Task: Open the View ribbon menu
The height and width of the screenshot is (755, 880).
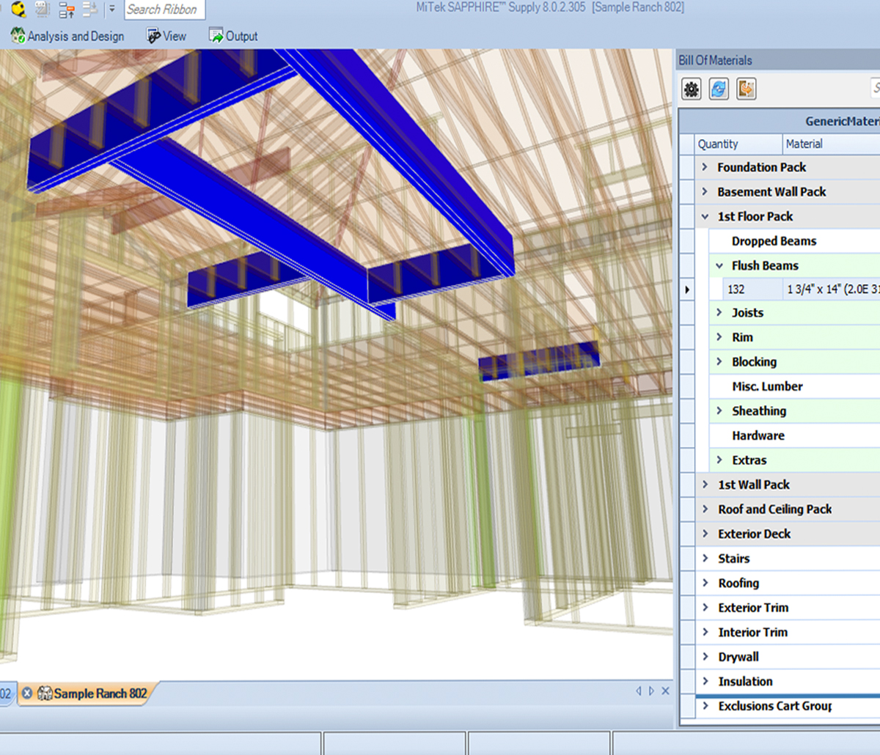Action: pos(166,35)
